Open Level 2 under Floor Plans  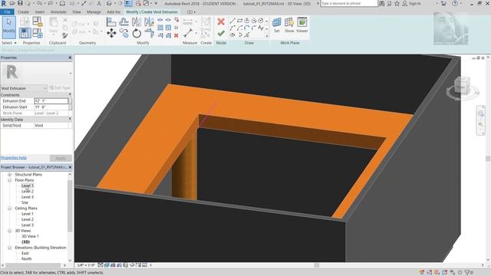click(x=28, y=192)
